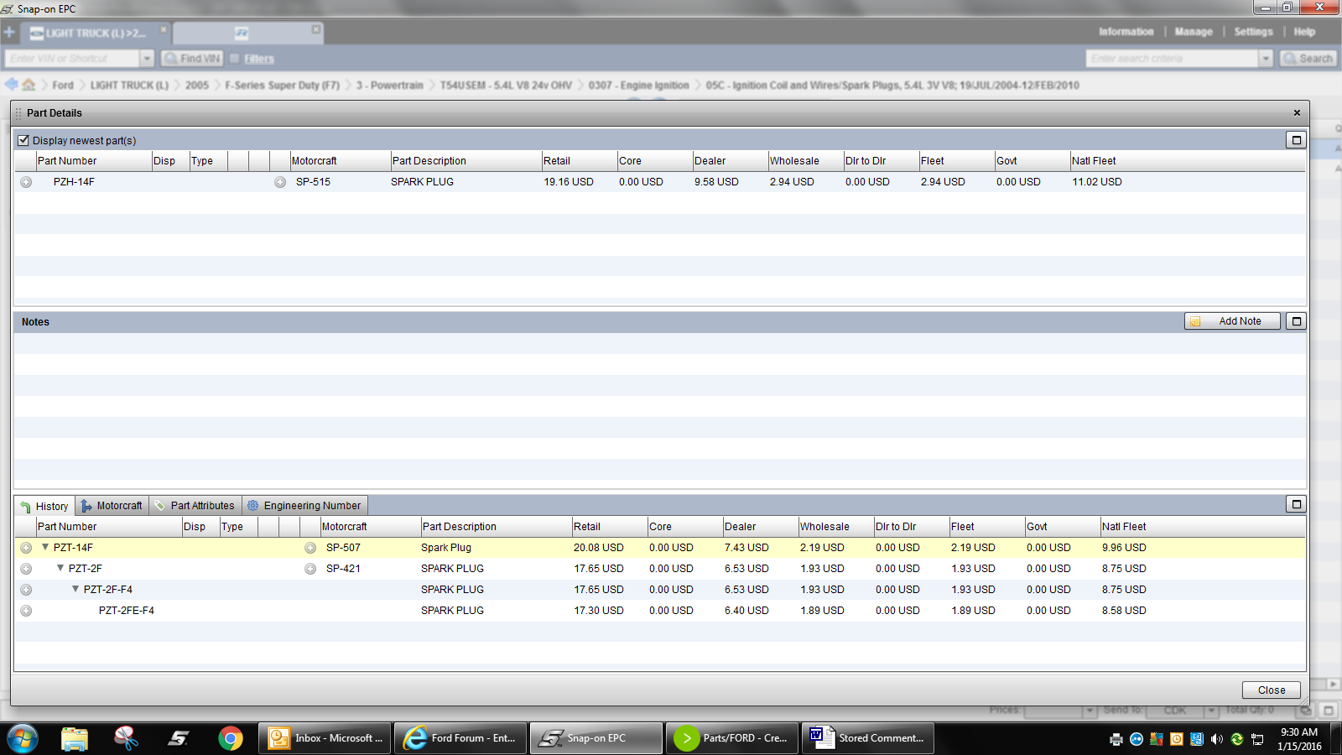Select the Engineering Number tab
The height and width of the screenshot is (755, 1342).
pos(304,506)
